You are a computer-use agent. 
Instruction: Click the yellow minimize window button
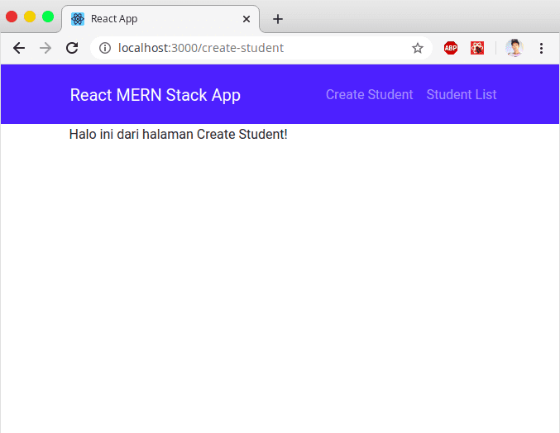(30, 17)
